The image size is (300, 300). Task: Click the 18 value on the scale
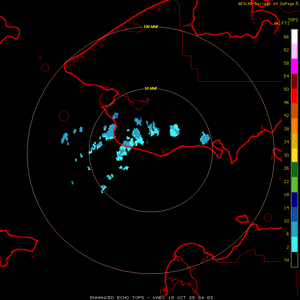[x=286, y=195]
